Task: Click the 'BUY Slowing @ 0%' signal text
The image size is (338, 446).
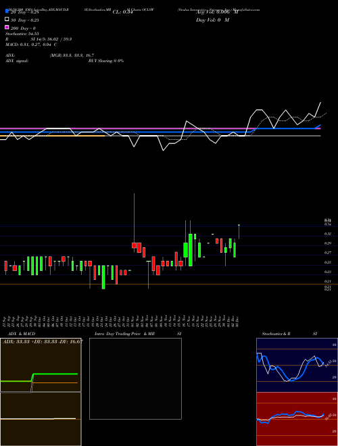Action: (106, 61)
